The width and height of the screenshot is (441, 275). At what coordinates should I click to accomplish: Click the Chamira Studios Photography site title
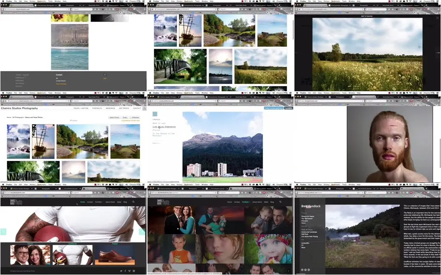point(19,108)
